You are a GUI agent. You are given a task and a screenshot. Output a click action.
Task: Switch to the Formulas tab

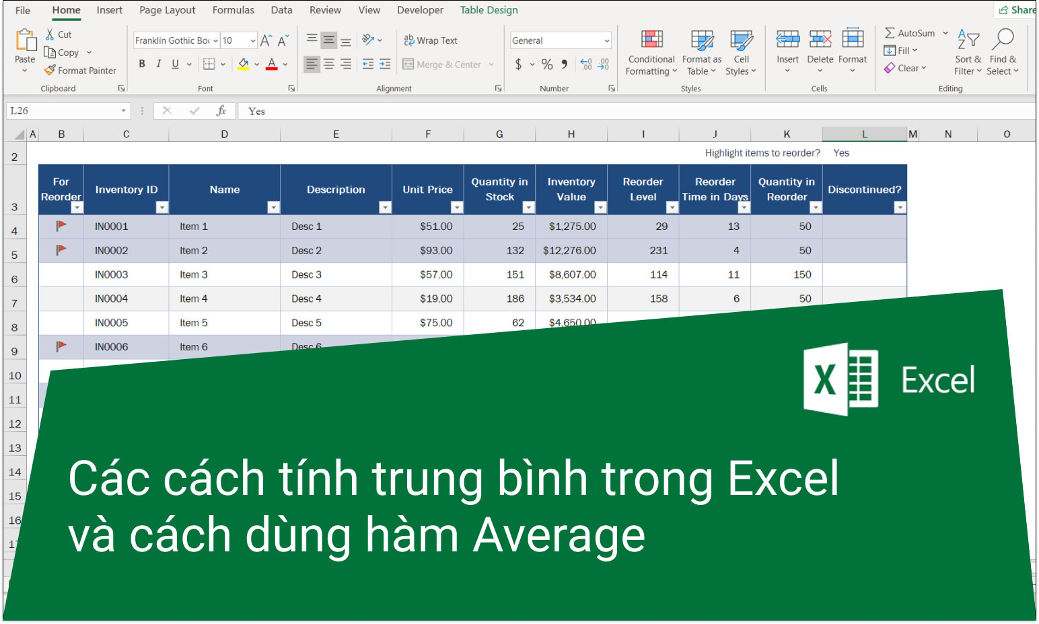[x=233, y=10]
